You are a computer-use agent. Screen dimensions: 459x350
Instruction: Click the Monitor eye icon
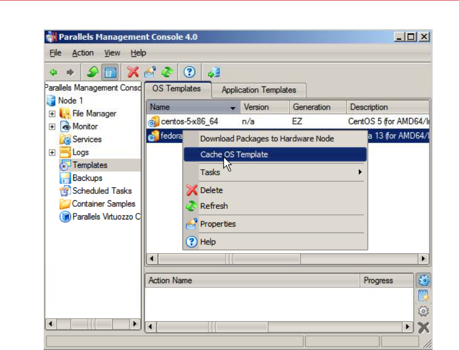[65, 127]
